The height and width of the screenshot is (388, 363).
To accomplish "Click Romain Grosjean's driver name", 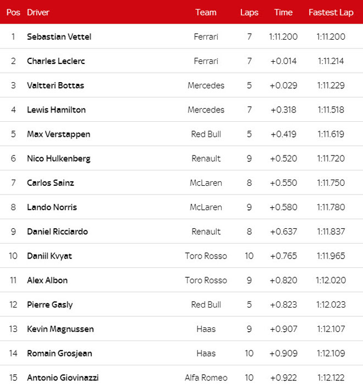I will click(59, 353).
